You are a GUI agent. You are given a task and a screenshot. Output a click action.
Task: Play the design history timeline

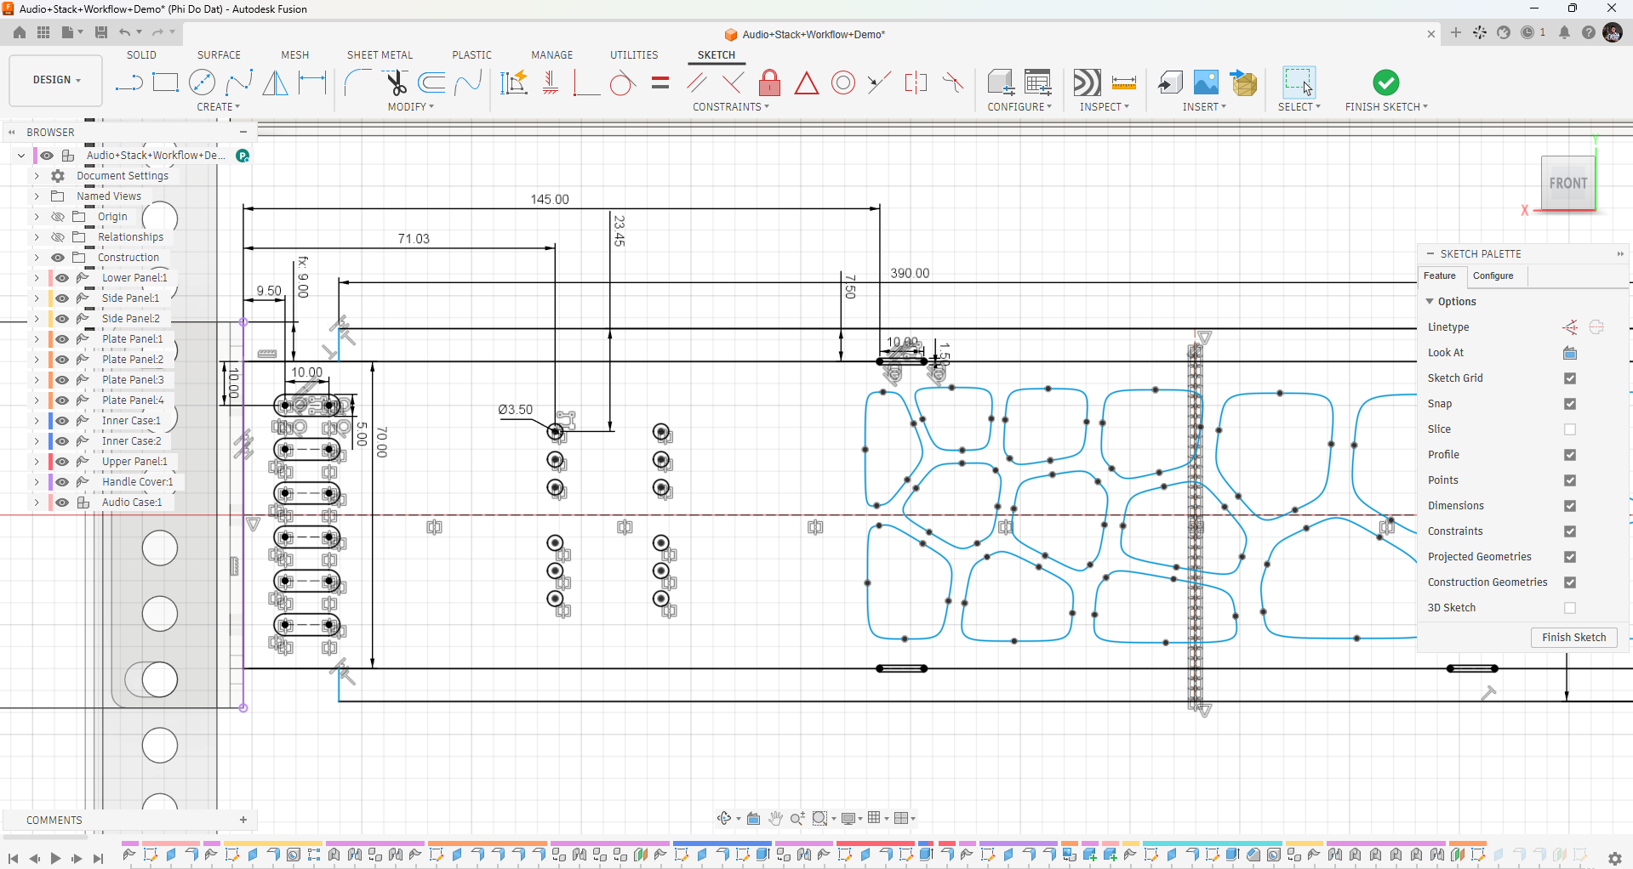click(55, 859)
